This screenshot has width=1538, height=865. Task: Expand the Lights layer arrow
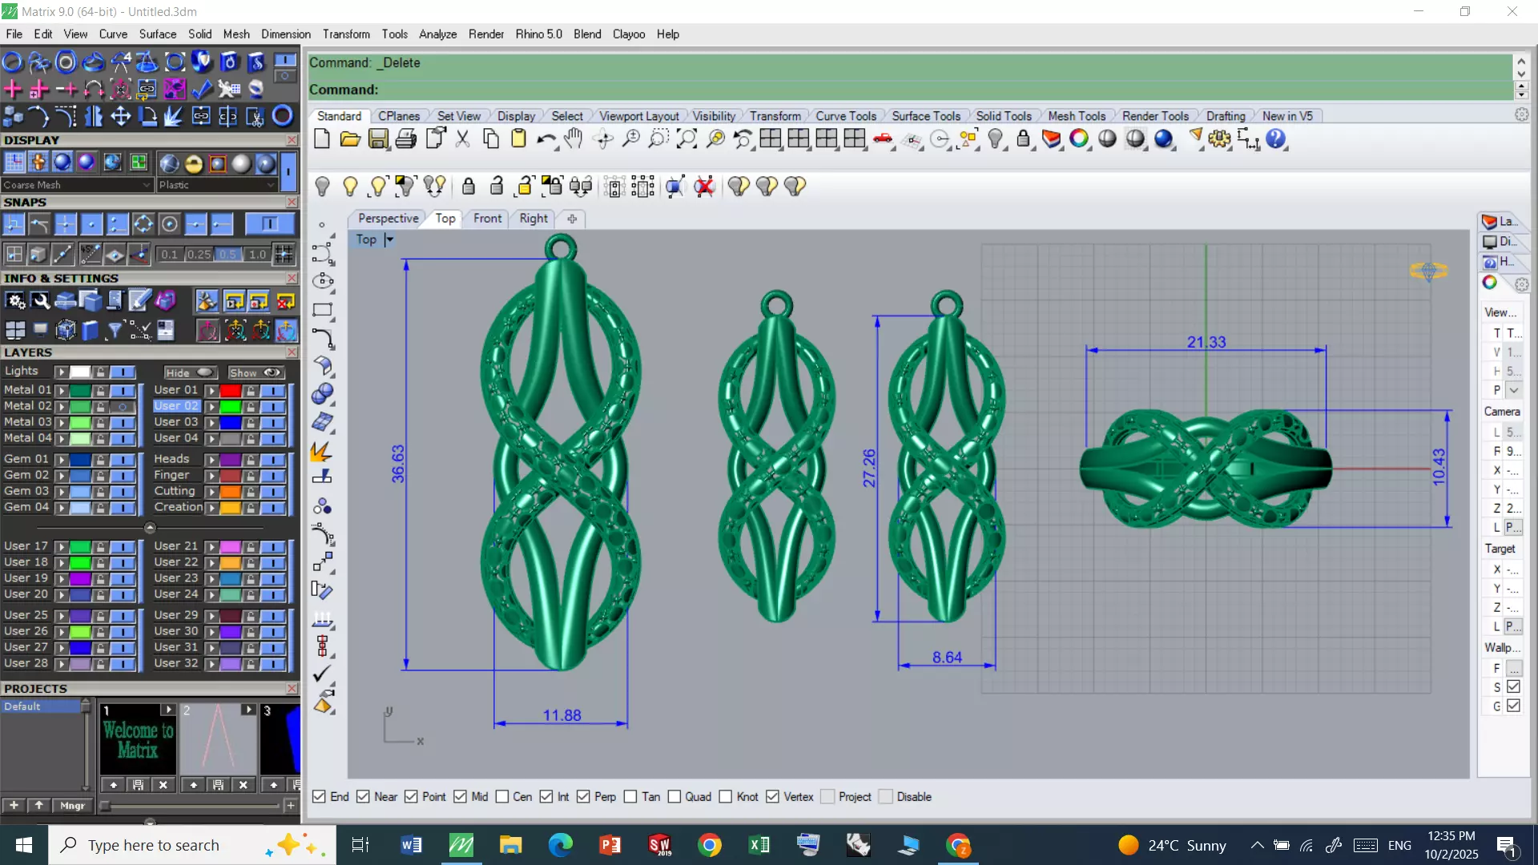(61, 372)
